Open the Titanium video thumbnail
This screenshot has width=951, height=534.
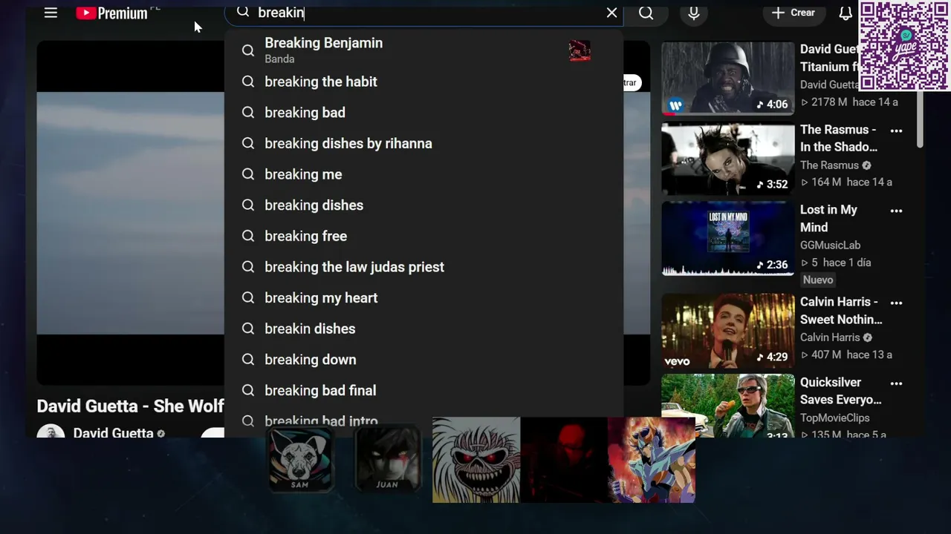click(727, 78)
